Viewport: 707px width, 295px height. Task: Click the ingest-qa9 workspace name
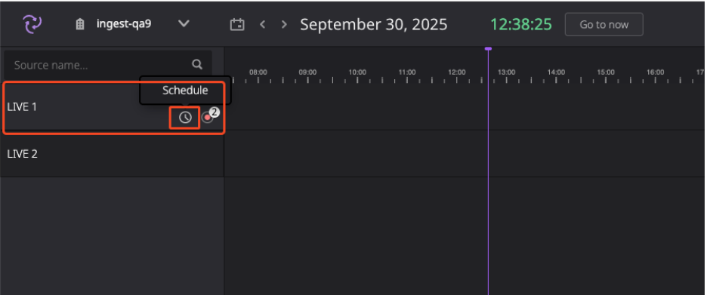click(x=124, y=24)
